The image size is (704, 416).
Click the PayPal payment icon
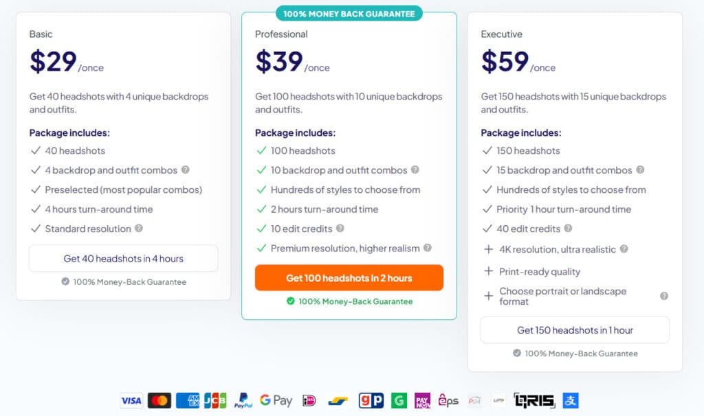[x=243, y=400]
